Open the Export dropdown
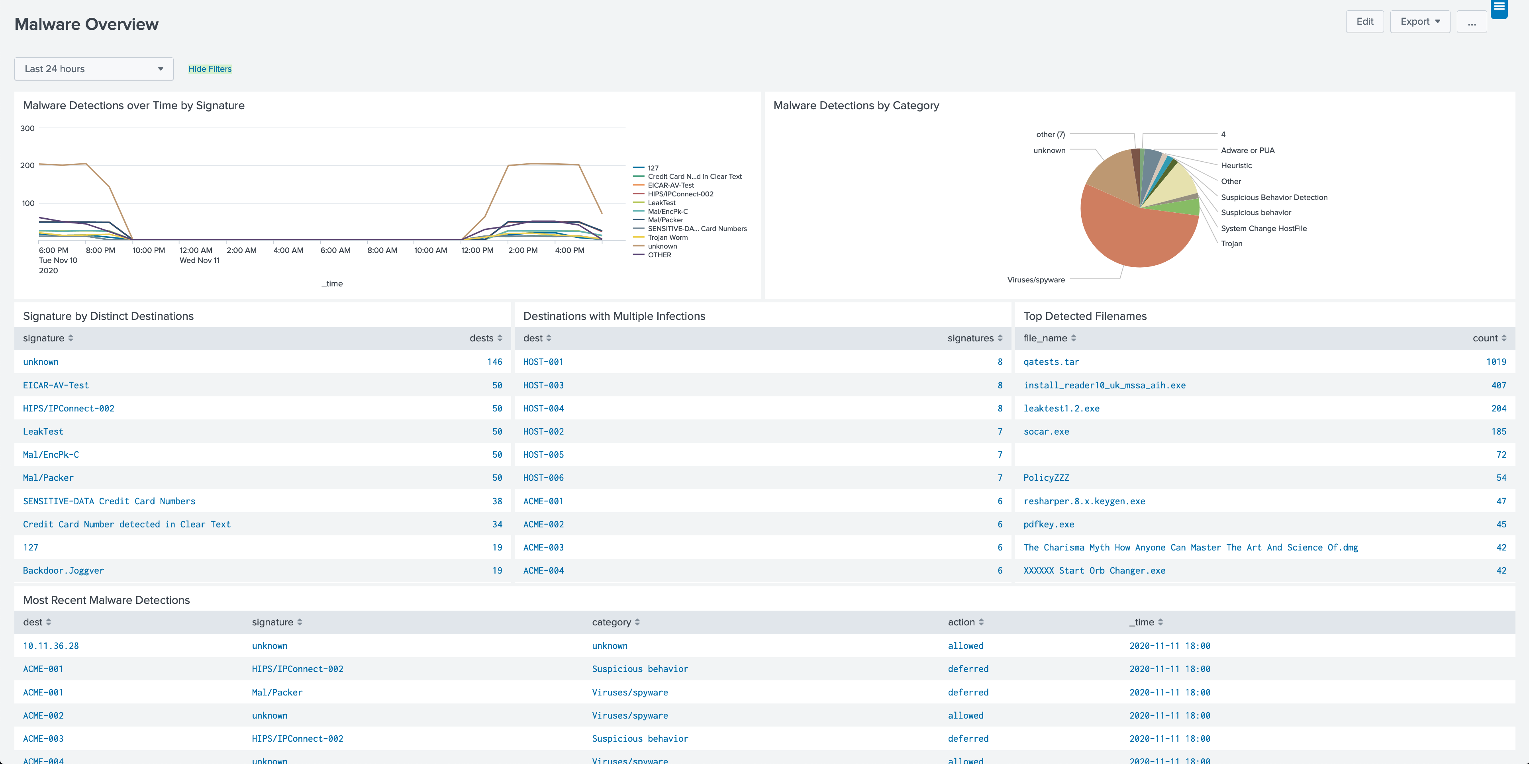The height and width of the screenshot is (764, 1529). (1419, 22)
